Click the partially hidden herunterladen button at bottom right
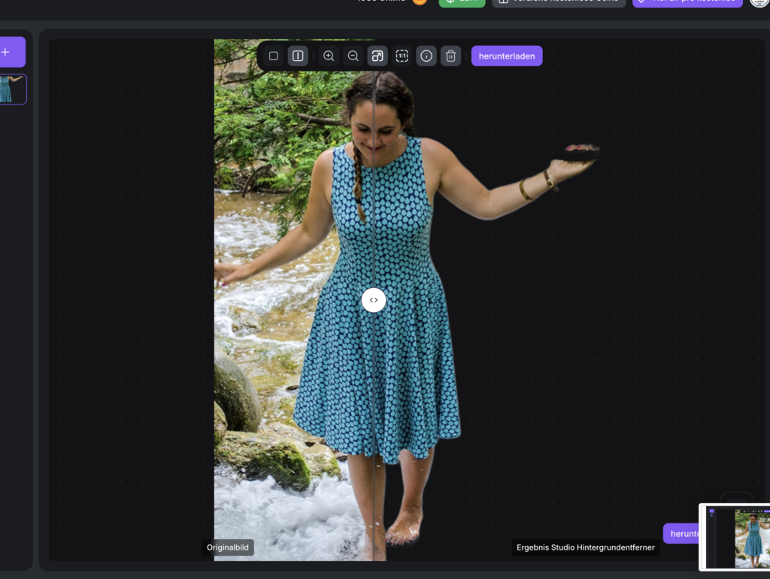The width and height of the screenshot is (770, 579). (x=681, y=534)
